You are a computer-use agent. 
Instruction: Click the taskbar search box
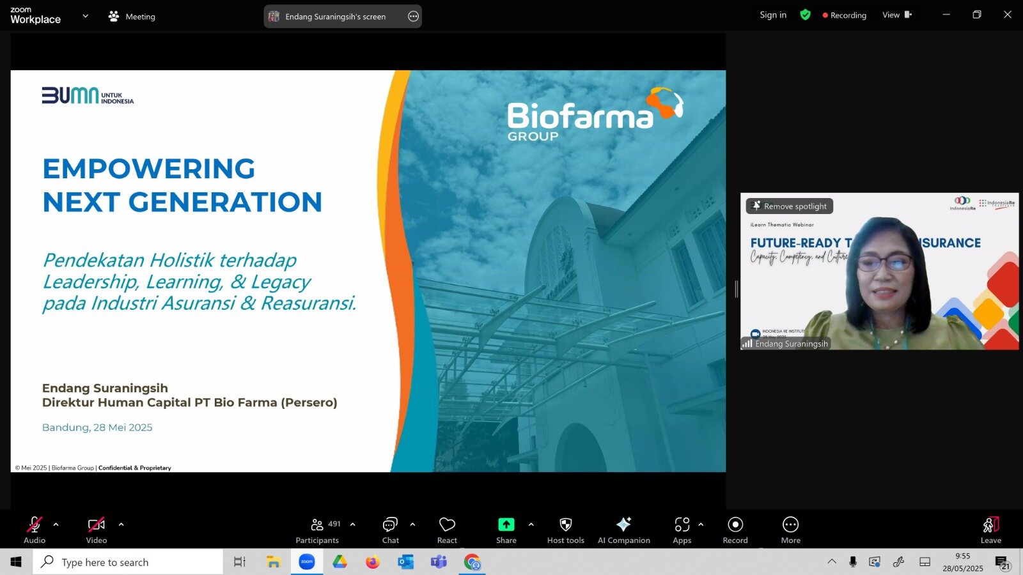tap(128, 562)
